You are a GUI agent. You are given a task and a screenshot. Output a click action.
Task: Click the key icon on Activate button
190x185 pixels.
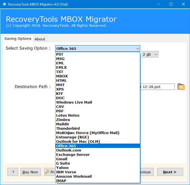pyautogui.click(x=47, y=172)
